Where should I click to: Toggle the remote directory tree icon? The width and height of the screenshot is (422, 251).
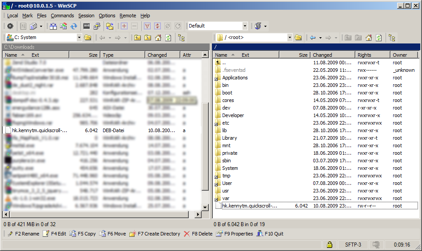[x=392, y=38]
